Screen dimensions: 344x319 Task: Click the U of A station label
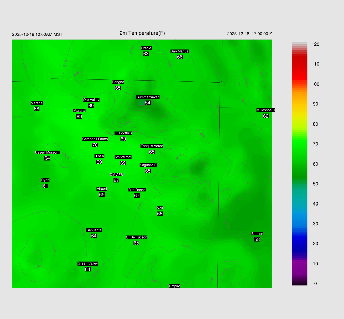[x=99, y=156]
